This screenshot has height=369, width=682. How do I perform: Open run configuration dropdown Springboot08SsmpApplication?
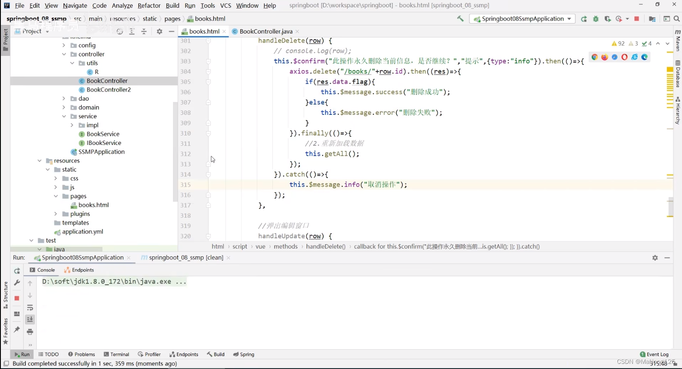[522, 19]
